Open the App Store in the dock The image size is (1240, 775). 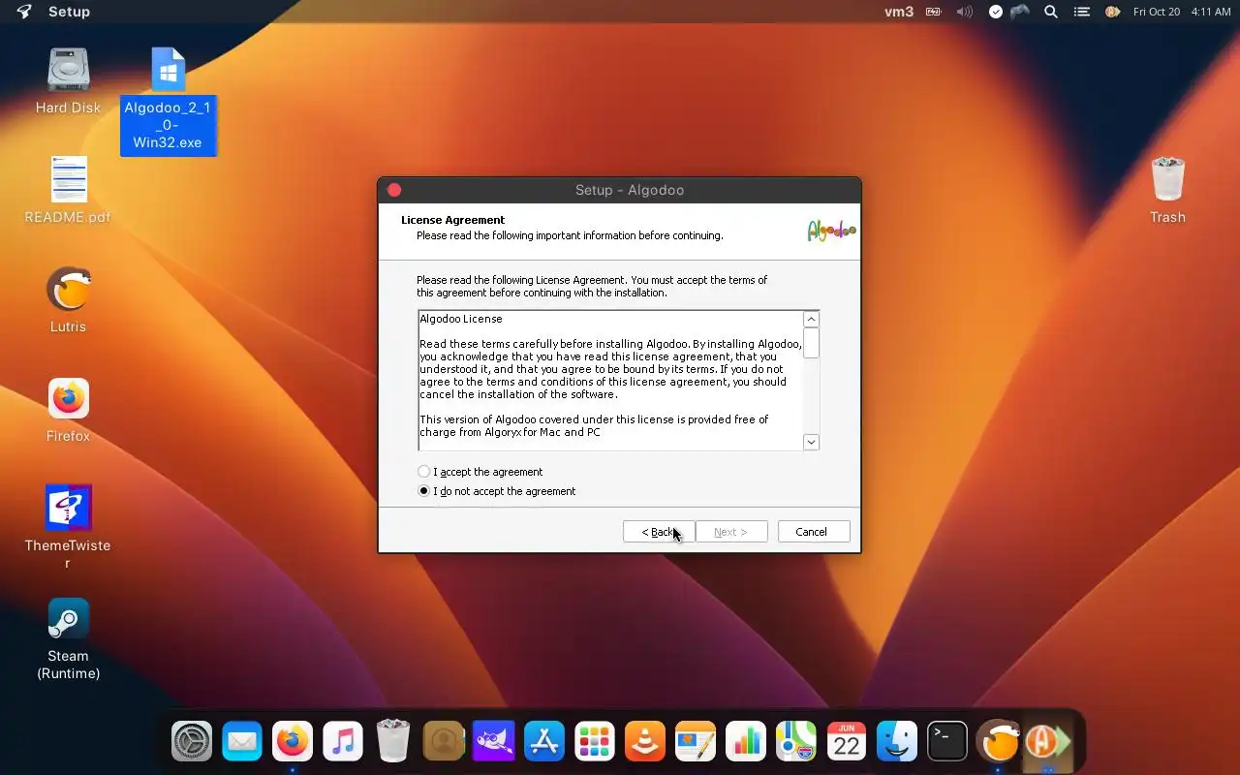click(544, 743)
